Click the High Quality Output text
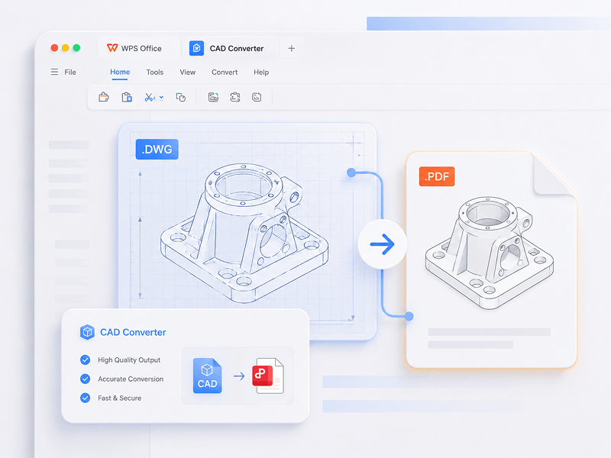The image size is (611, 458). [x=129, y=360]
